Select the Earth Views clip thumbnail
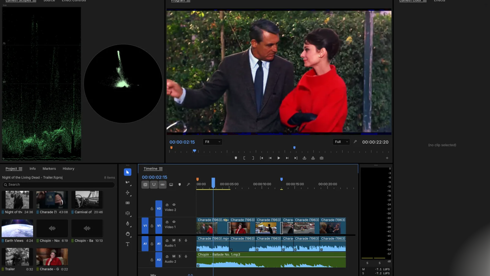The image size is (490, 276). tap(17, 228)
